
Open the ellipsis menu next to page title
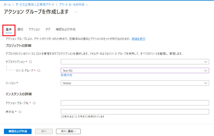pos(76,12)
